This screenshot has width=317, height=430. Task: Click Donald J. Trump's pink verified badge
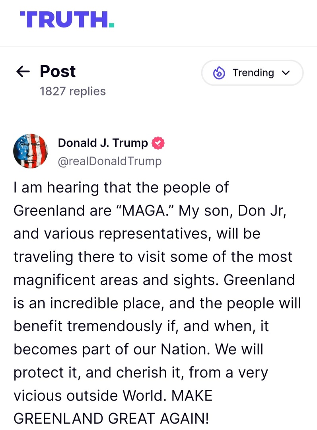158,143
